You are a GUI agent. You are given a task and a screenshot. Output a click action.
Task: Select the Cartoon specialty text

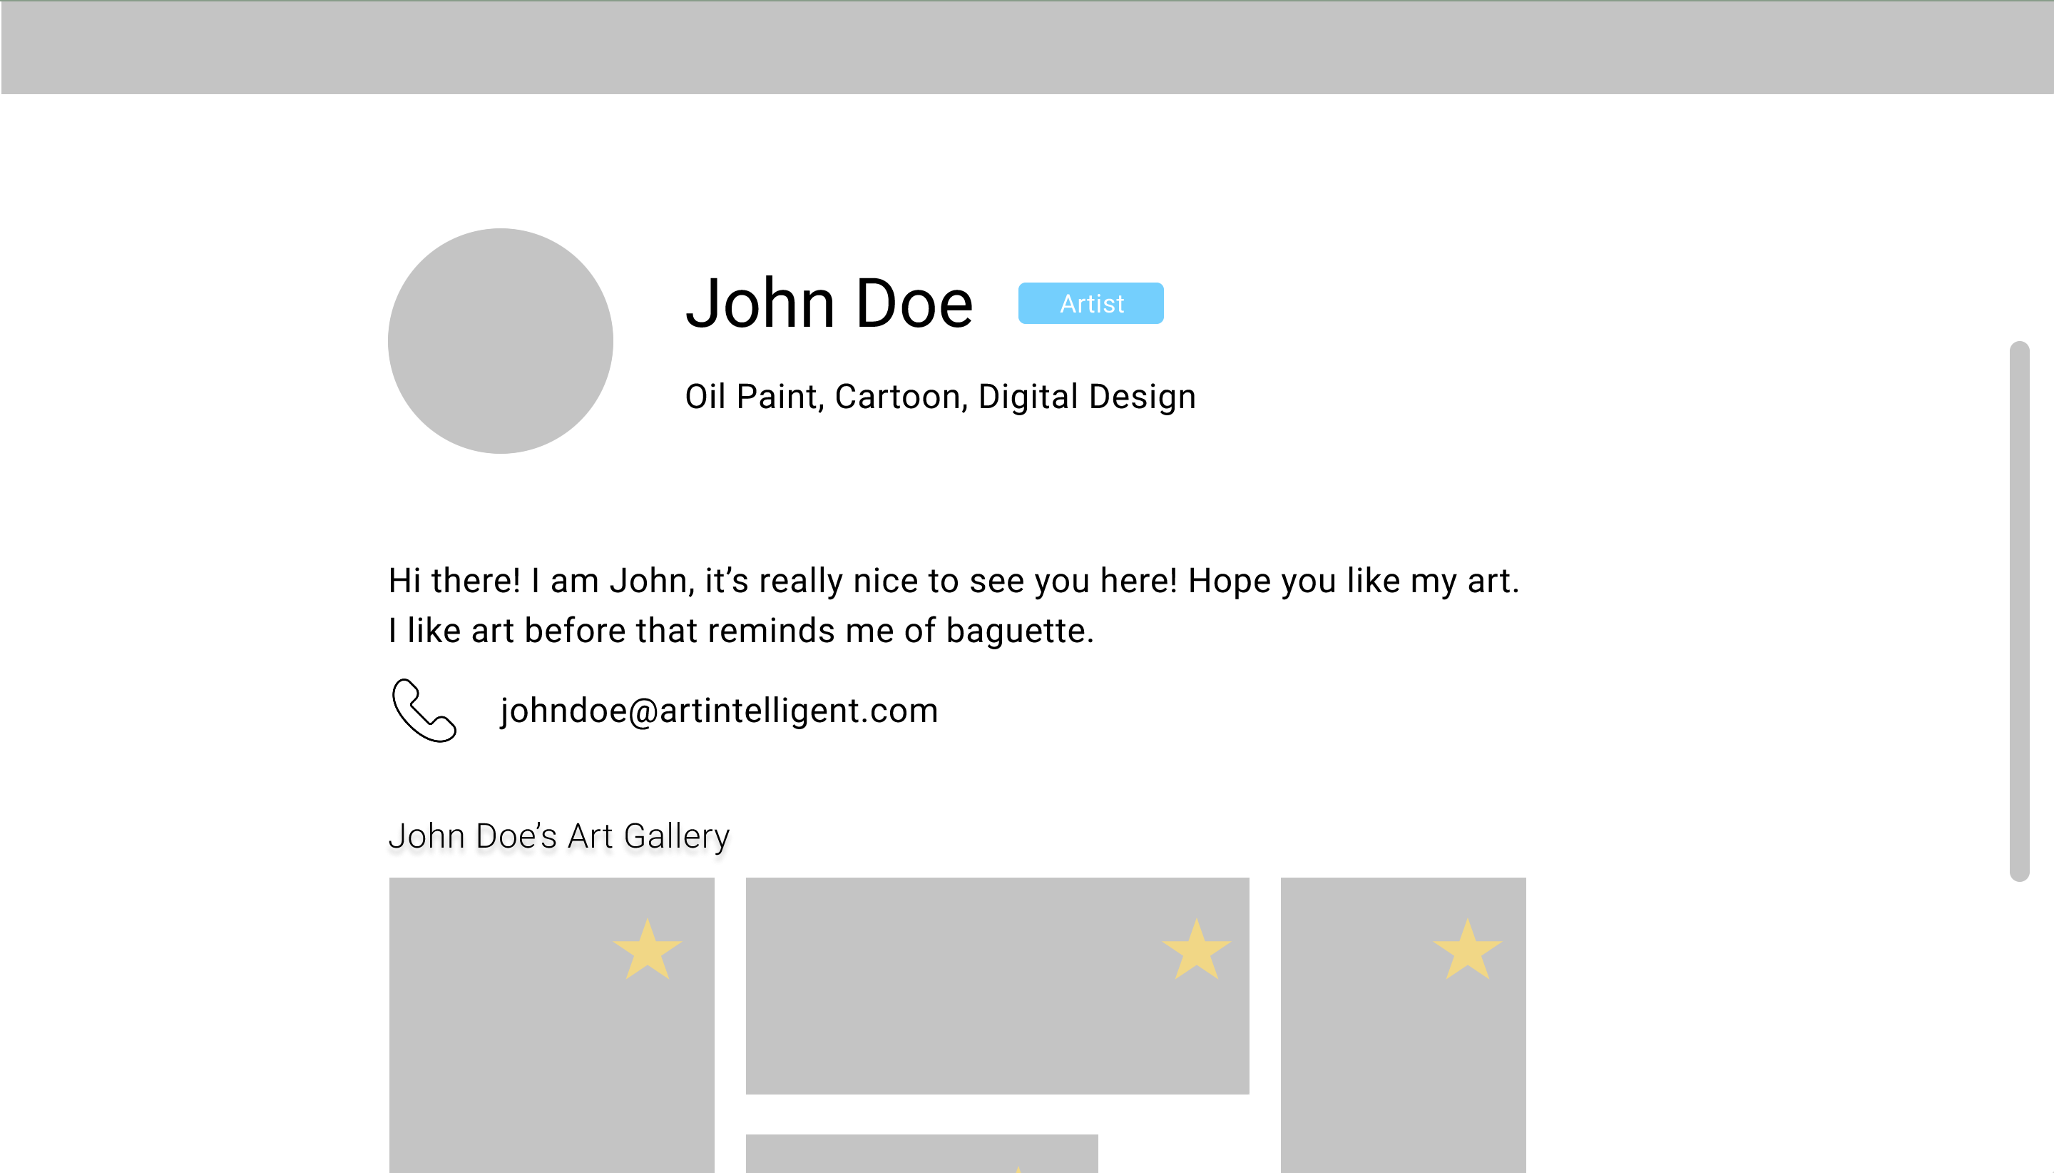897,397
